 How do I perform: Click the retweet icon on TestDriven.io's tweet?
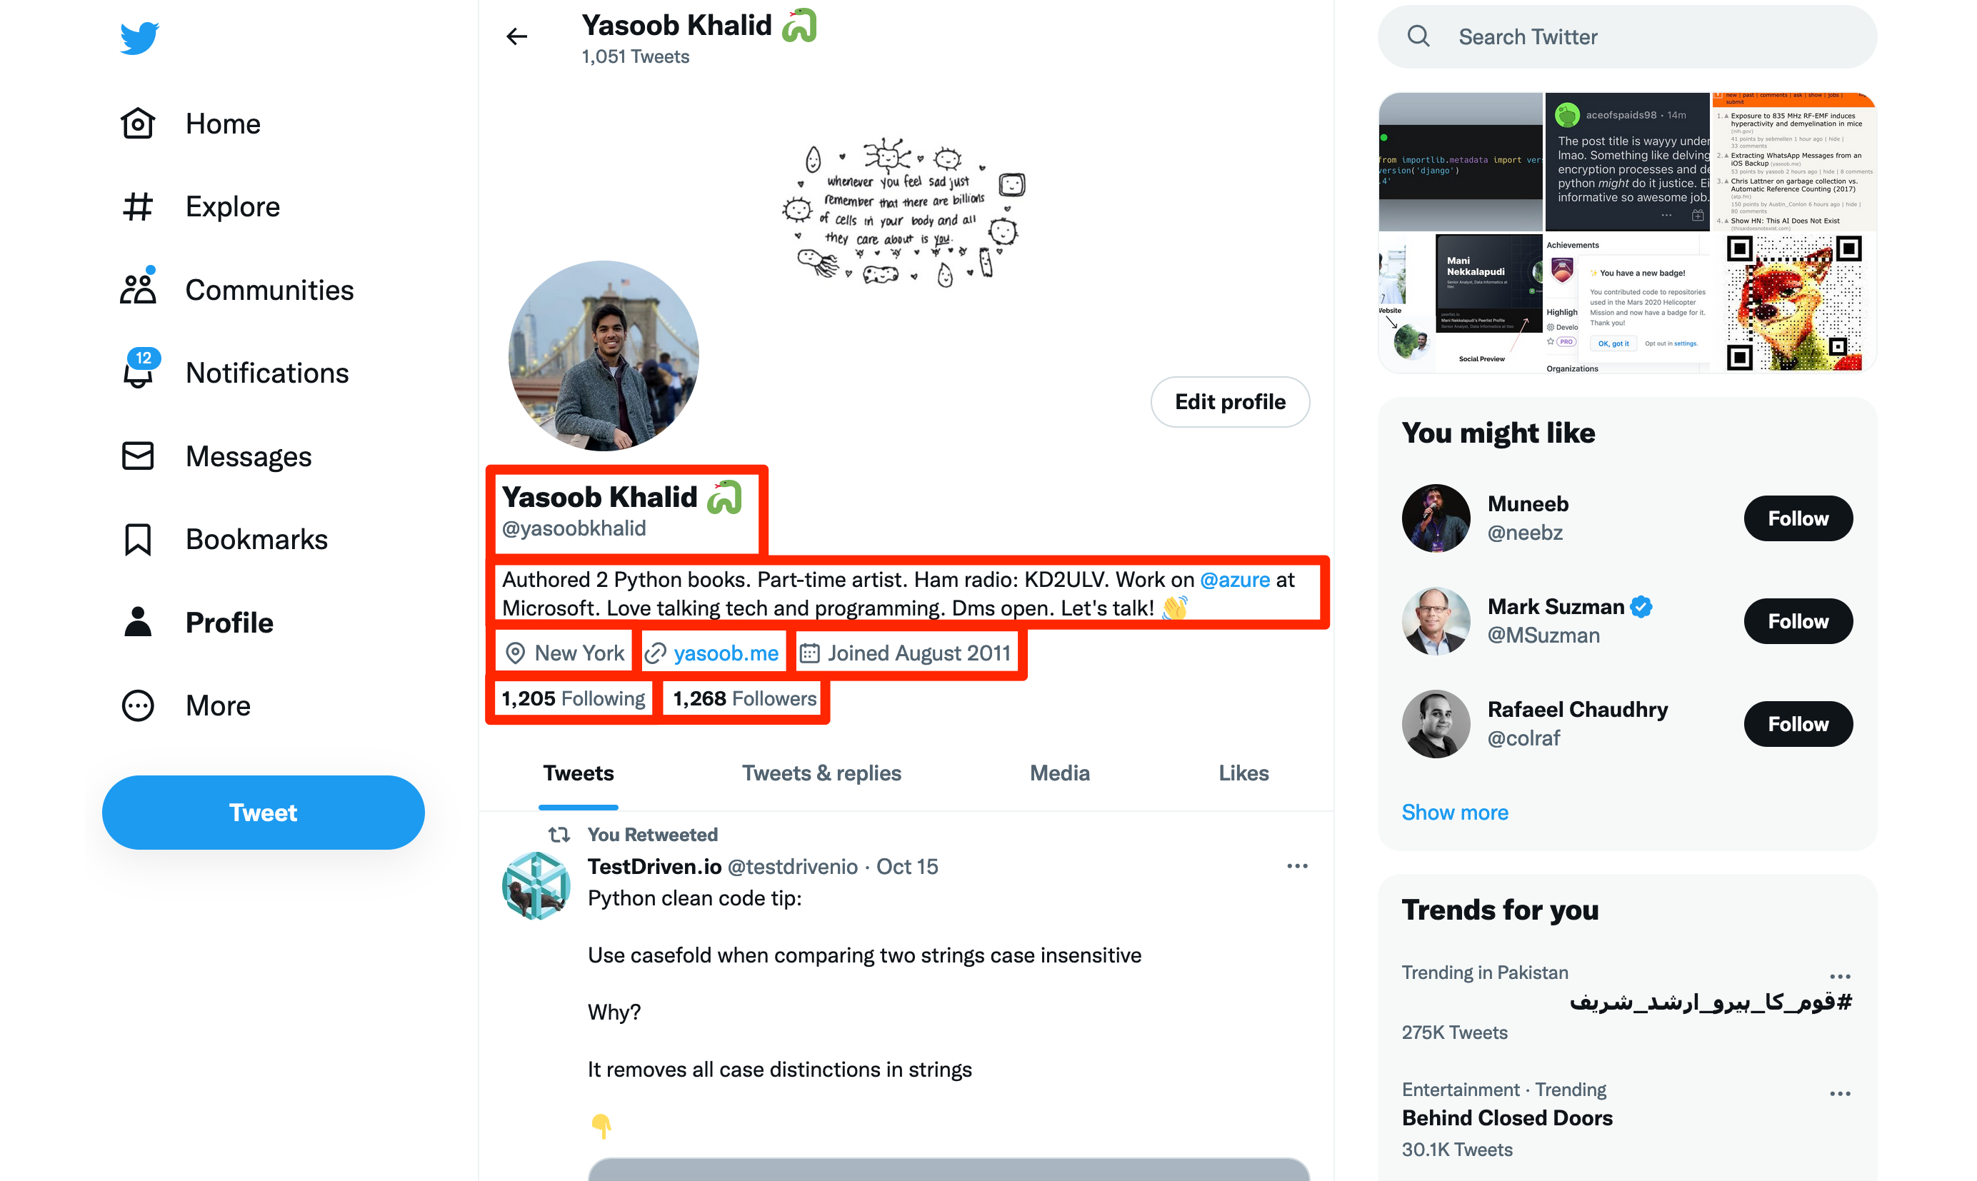[559, 835]
